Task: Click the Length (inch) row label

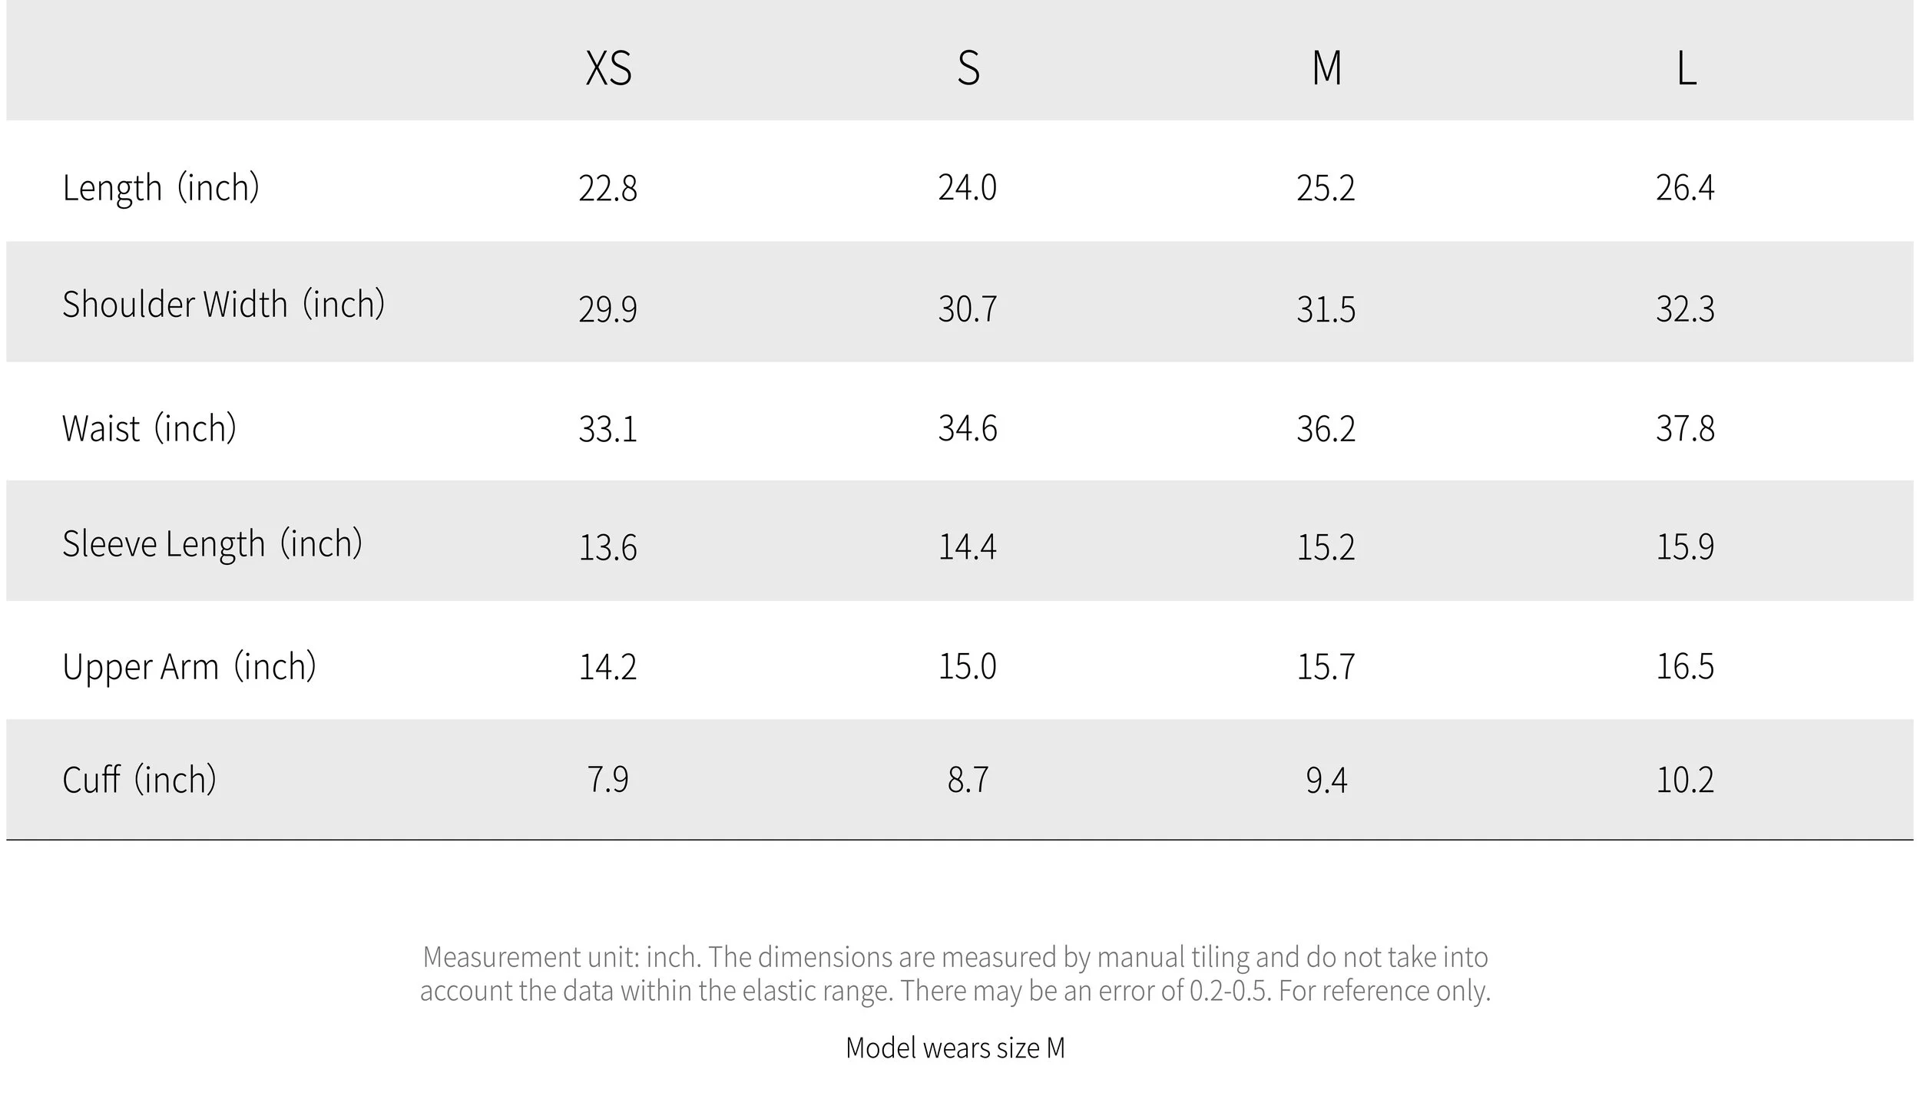Action: [x=161, y=188]
